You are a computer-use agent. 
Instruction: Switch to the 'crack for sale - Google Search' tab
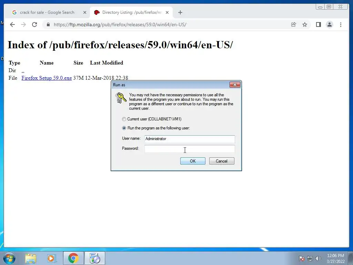tap(47, 12)
